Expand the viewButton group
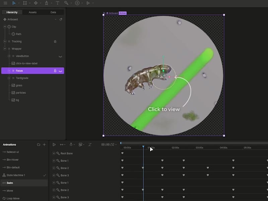Viewport: 268px width, 201px height. click(x=9, y=56)
